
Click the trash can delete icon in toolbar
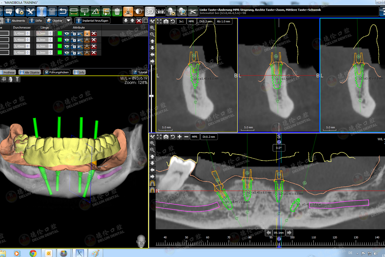tap(117, 12)
